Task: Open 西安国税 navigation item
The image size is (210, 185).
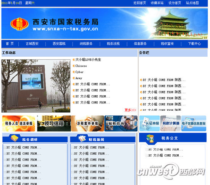Action: pos(59,44)
